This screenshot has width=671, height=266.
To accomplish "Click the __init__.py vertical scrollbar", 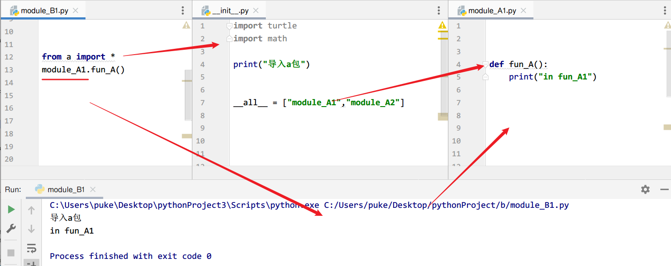I will click(444, 74).
